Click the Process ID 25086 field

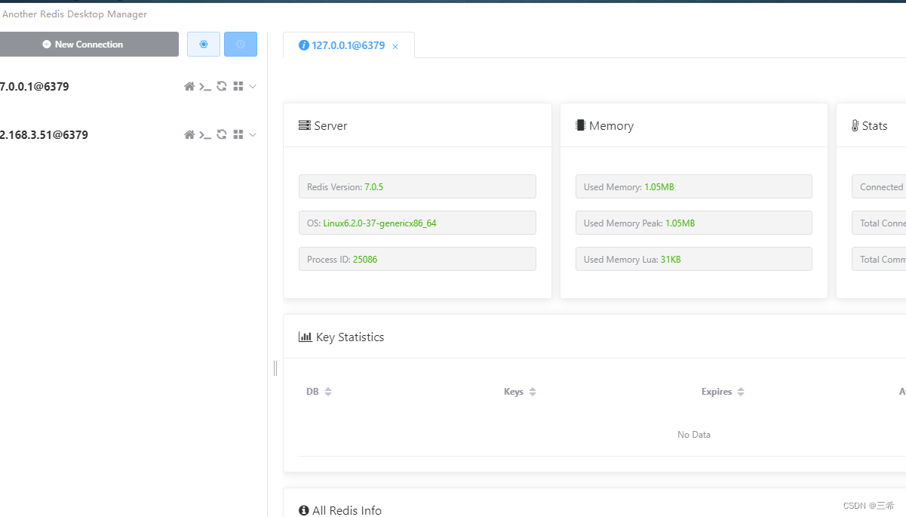[417, 259]
